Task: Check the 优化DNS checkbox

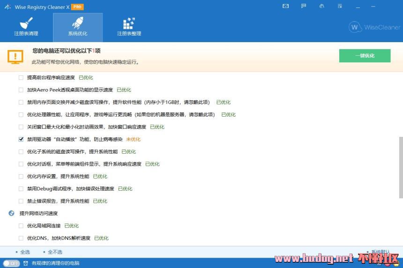Action: [21, 238]
